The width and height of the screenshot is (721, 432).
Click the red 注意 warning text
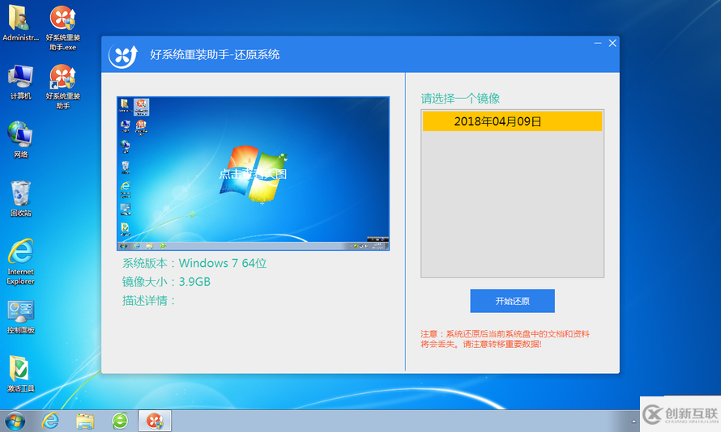point(505,339)
